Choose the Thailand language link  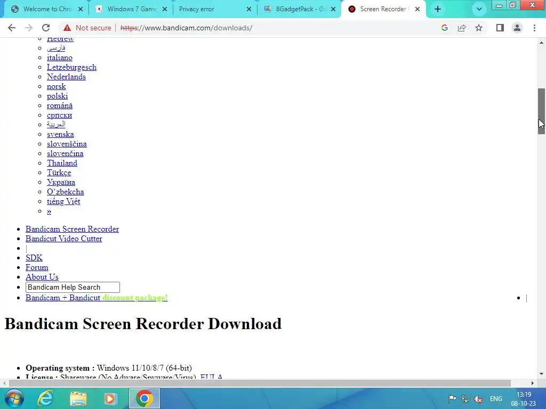pos(62,163)
